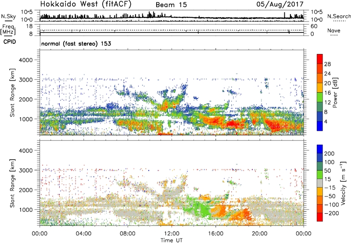Image resolution: width=351 pixels, height=243 pixels.
Task: Click the 'Power [dB]' colorbar label
Action: 335,93
